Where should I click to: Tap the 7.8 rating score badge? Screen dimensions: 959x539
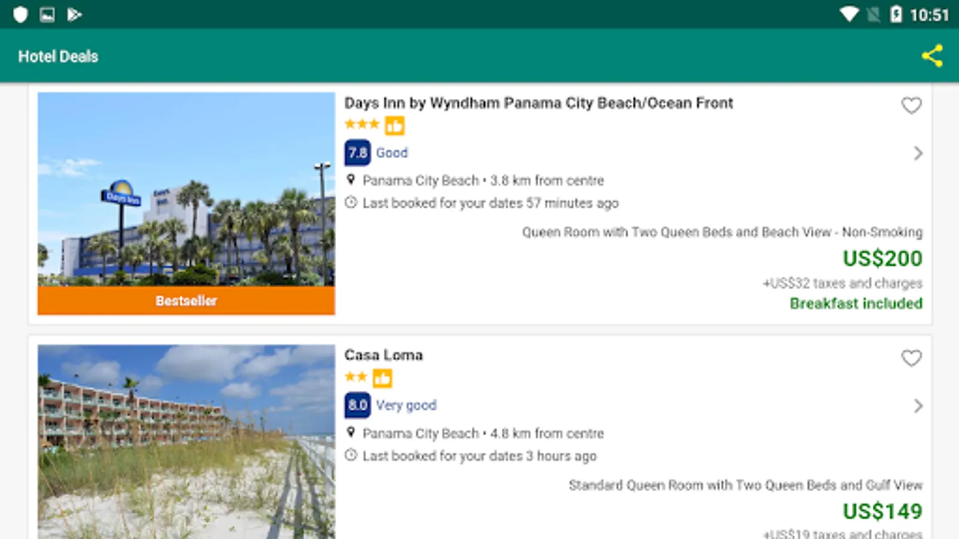pyautogui.click(x=357, y=153)
